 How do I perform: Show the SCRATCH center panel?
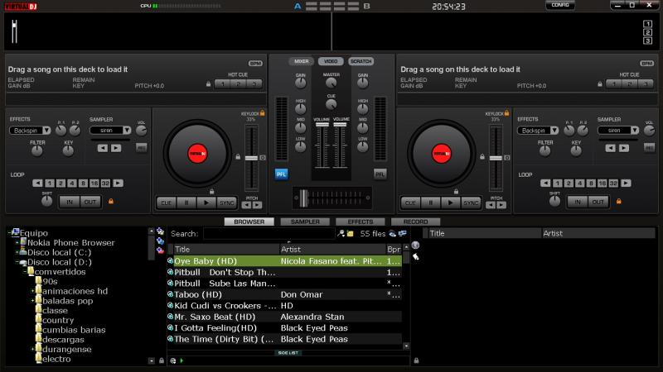(361, 61)
